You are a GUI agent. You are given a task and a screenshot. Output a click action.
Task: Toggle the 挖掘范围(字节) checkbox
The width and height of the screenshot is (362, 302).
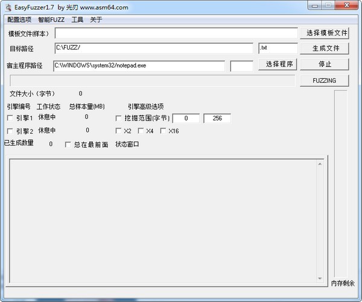click(x=118, y=118)
